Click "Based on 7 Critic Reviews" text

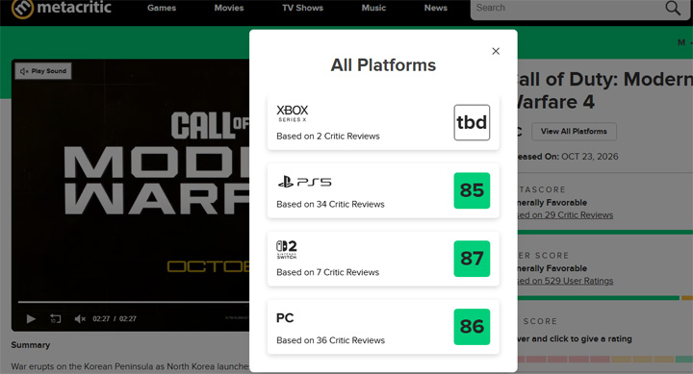(x=328, y=272)
